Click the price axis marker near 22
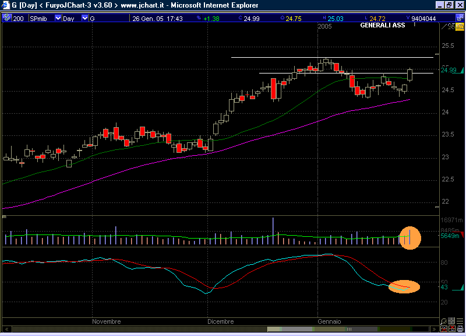Viewport: 466px width, 336px height. (x=437, y=206)
